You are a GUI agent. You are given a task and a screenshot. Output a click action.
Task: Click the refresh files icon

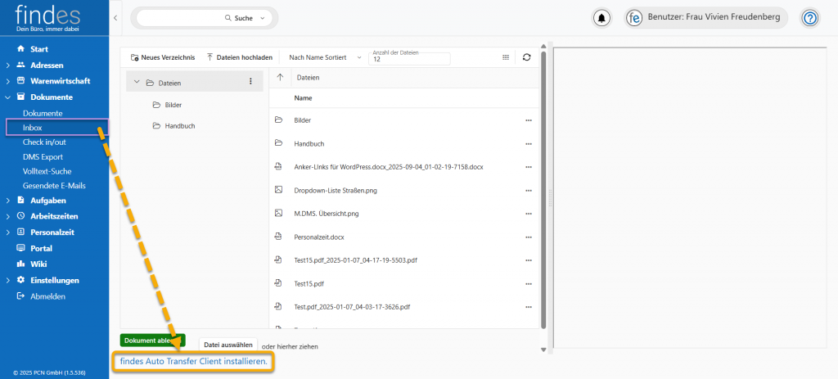526,57
